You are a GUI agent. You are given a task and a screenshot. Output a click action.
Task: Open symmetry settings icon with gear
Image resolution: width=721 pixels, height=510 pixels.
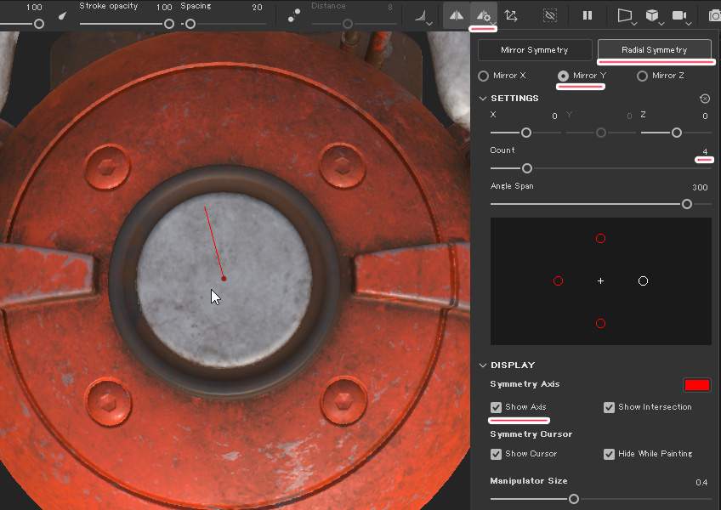coord(483,15)
